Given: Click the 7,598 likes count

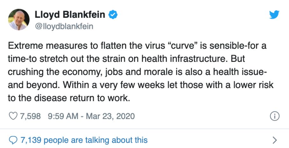Looking at the screenshot, I should point(31,116).
